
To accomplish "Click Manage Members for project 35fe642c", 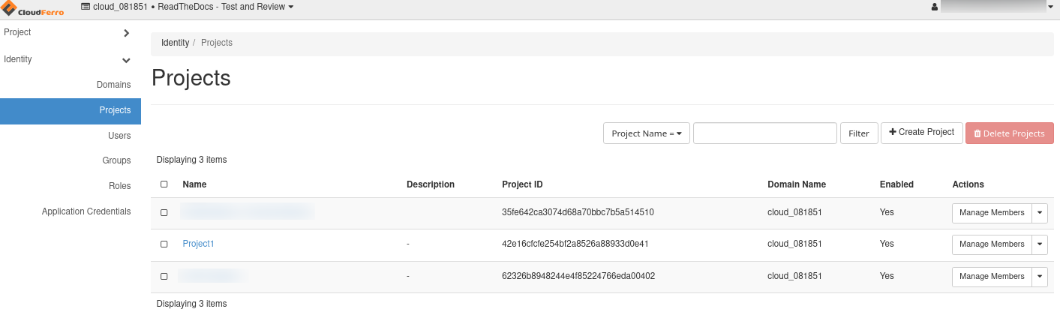I will 992,213.
